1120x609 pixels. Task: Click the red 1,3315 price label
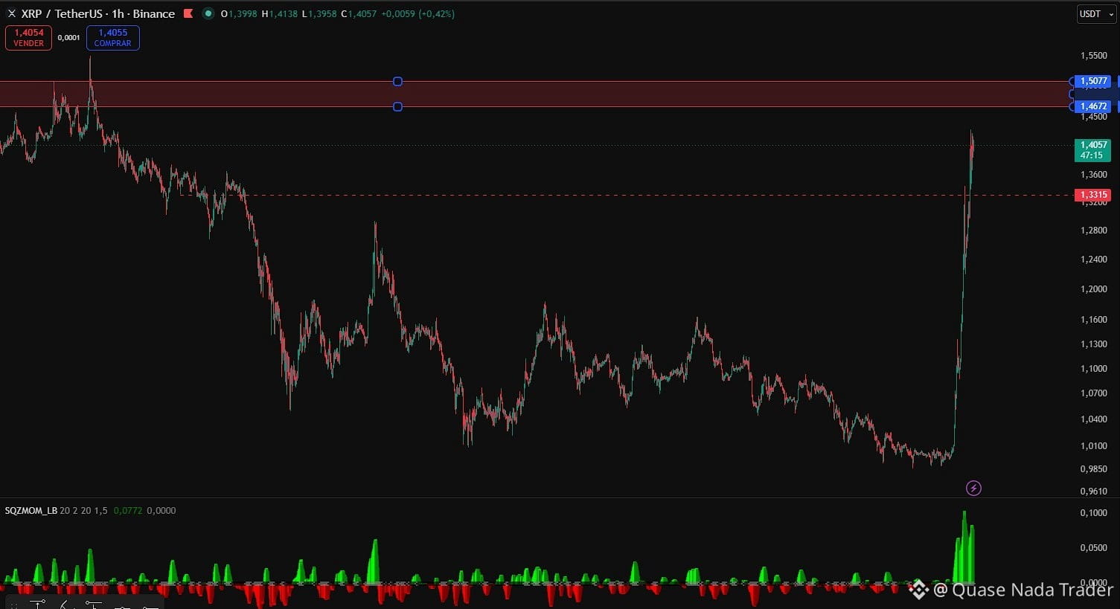coord(1093,195)
